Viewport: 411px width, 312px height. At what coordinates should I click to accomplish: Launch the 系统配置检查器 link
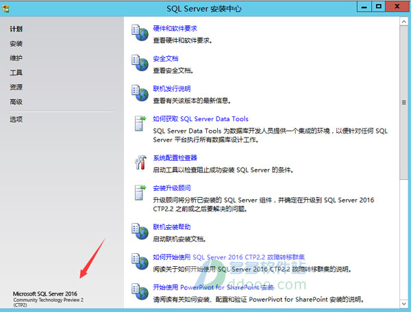click(175, 157)
